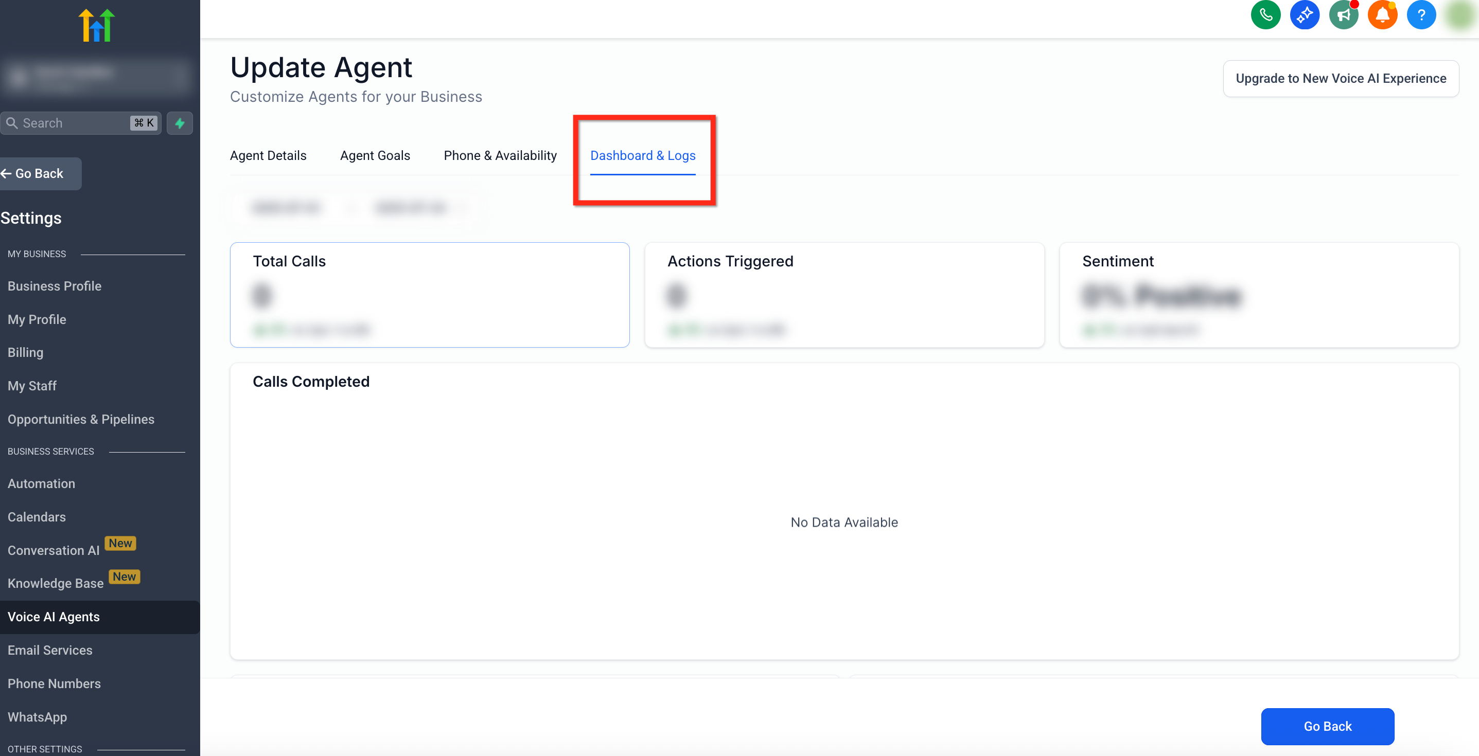Switch to the Agent Goals tab
This screenshot has width=1479, height=756.
pos(375,155)
